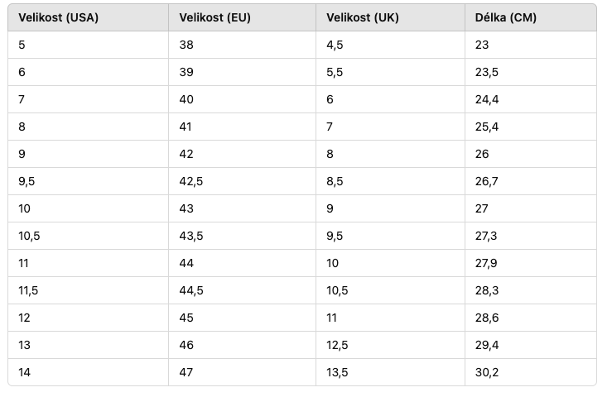Select the UK size 12,5 cell
The width and height of the screenshot is (612, 397).
point(390,345)
